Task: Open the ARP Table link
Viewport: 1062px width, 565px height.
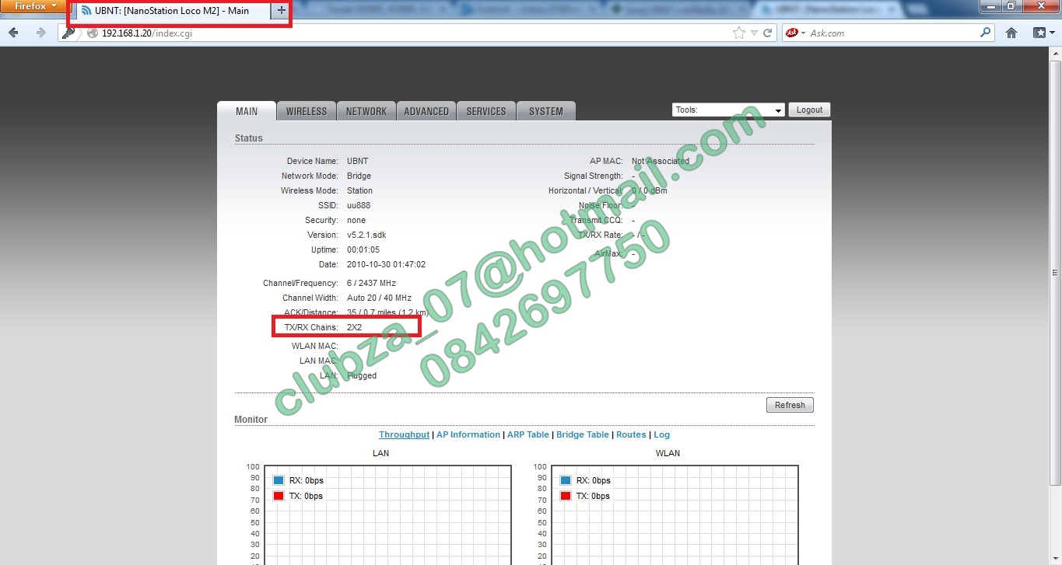Action: pos(528,434)
